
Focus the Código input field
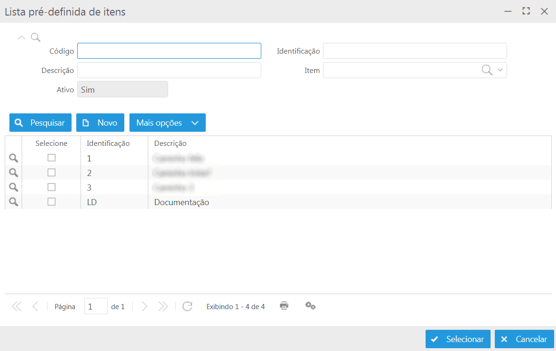click(169, 51)
